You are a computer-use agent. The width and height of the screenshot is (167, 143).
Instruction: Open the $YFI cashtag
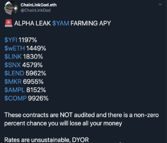(11, 40)
